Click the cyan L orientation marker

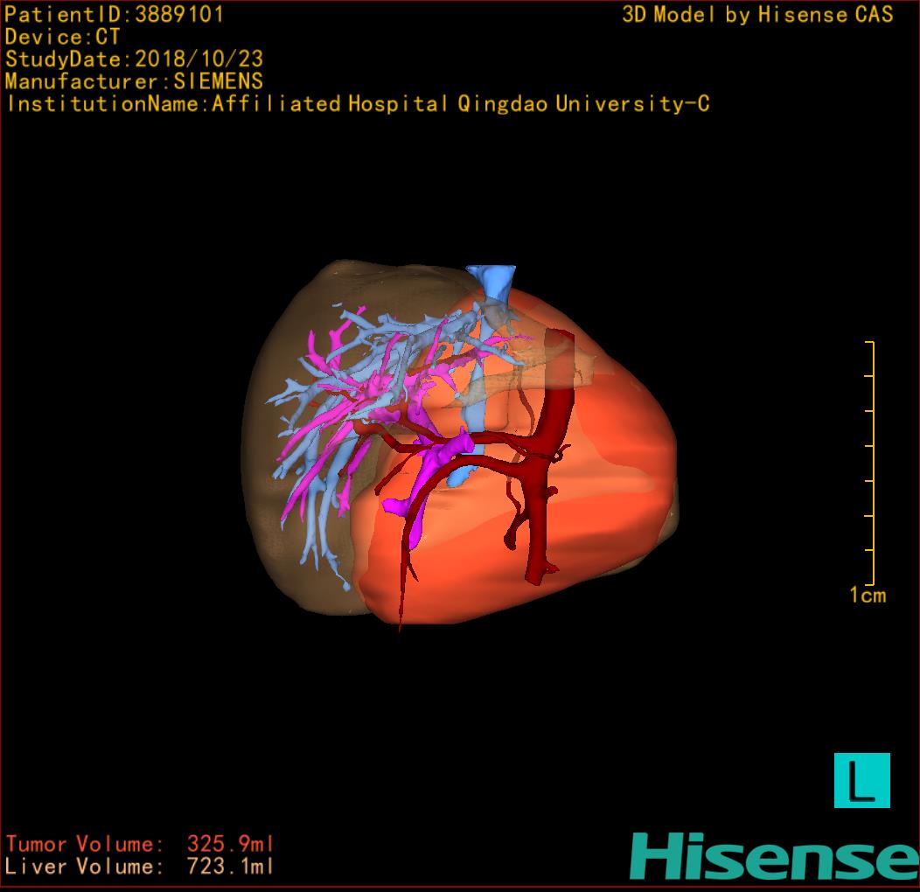(x=862, y=780)
